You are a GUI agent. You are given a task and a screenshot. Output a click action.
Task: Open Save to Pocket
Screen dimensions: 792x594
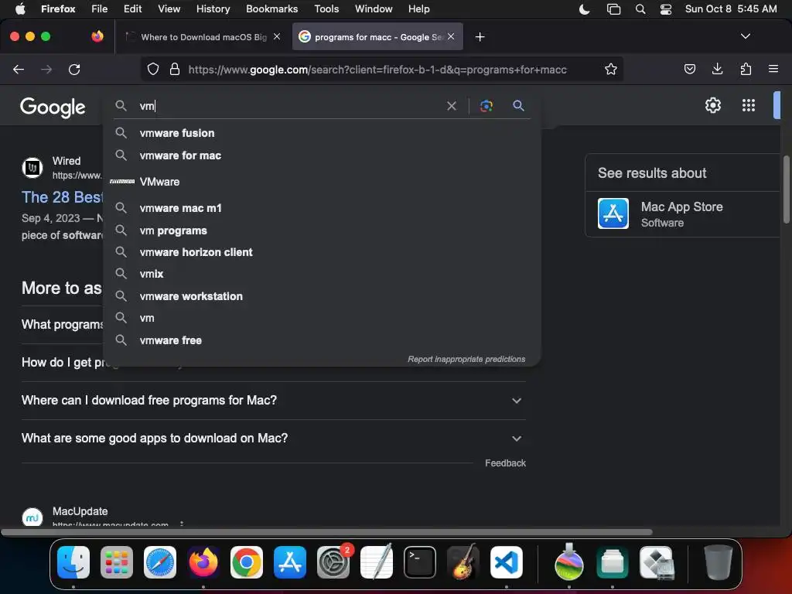click(689, 69)
